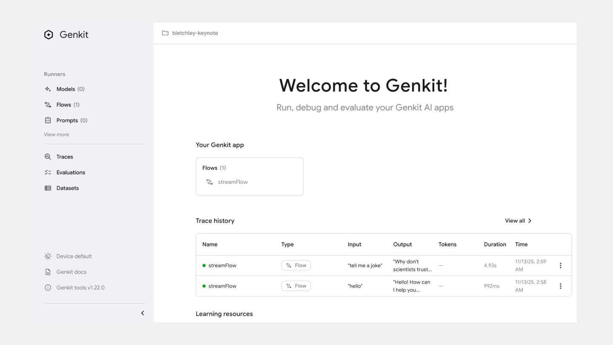Collapse the sidebar with the left chevron
Screen dimensions: 613x345
(x=143, y=313)
